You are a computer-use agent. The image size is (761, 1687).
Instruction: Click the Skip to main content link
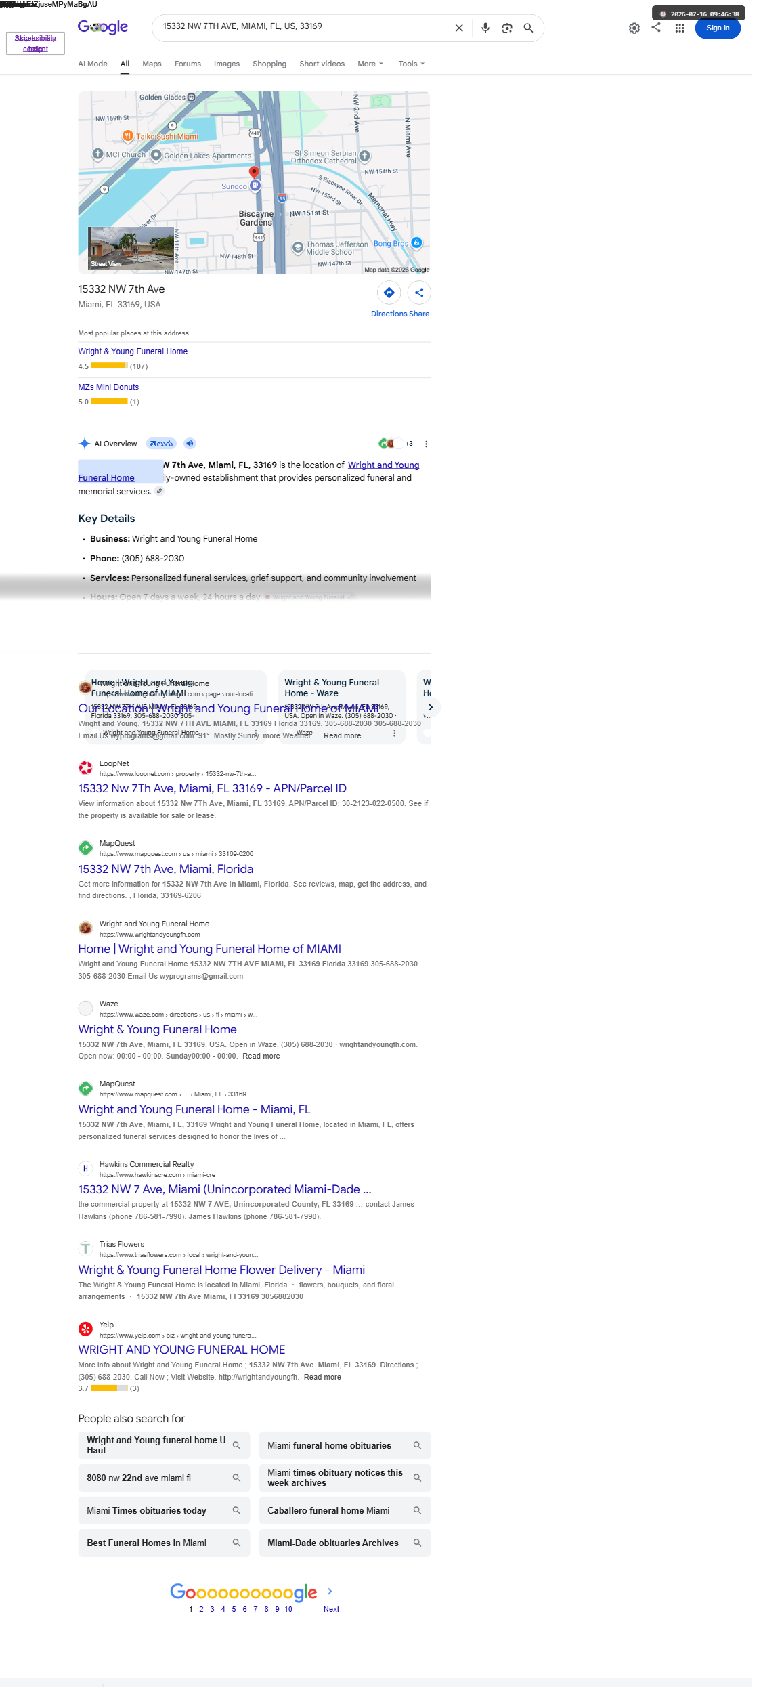coord(35,43)
